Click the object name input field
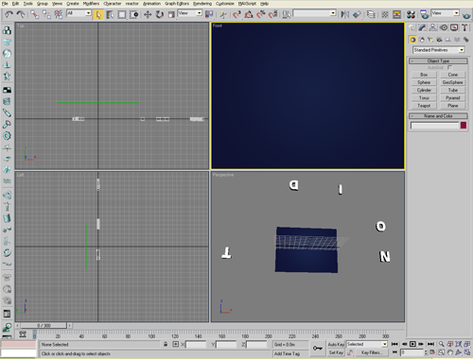Image resolution: width=473 pixels, height=359 pixels. 435,126
